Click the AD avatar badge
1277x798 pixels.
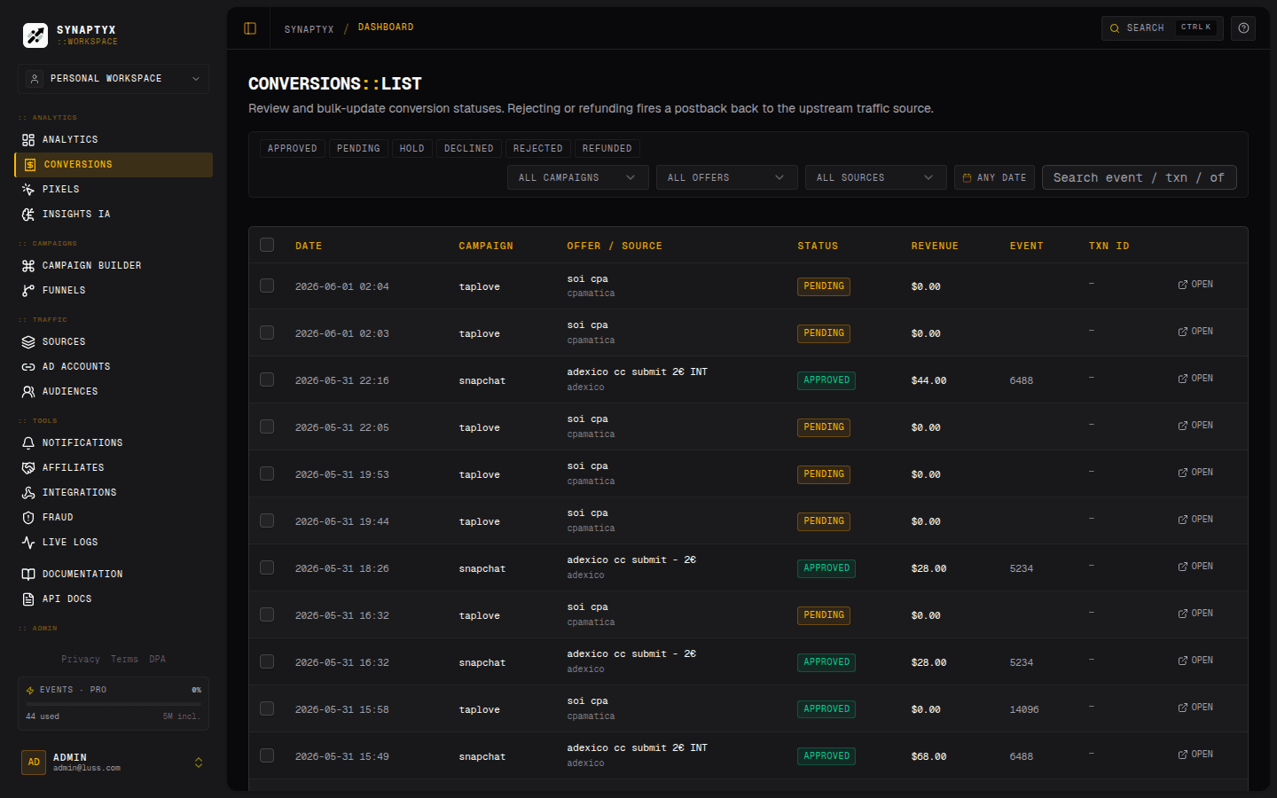pyautogui.click(x=34, y=763)
